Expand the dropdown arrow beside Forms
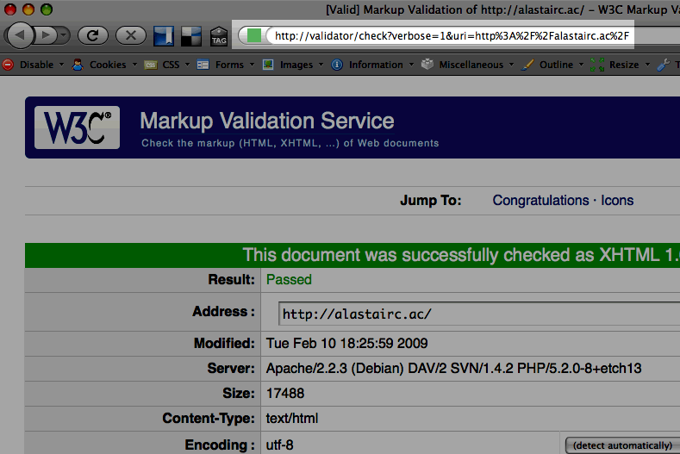Image resolution: width=680 pixels, height=454 pixels. pyautogui.click(x=252, y=65)
